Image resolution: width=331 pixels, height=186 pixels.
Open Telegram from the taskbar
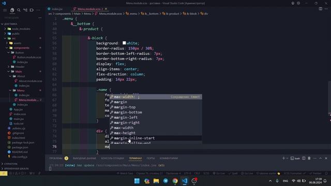[165, 181]
